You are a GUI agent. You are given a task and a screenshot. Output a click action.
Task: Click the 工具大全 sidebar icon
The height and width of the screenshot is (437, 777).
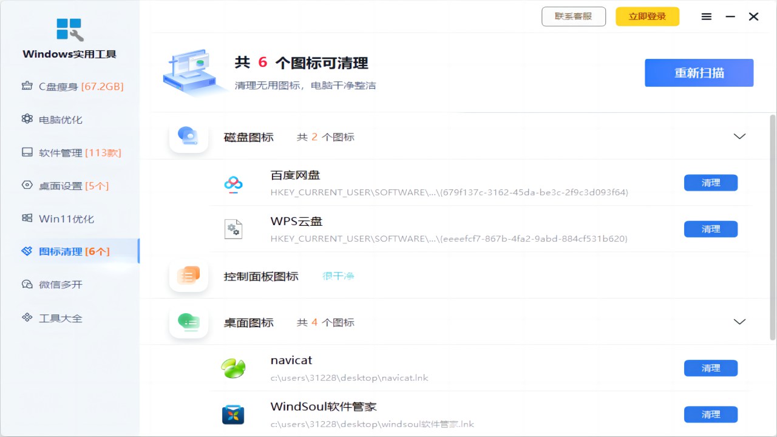[27, 317]
